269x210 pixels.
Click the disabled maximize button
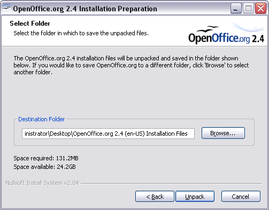coord(248,9)
